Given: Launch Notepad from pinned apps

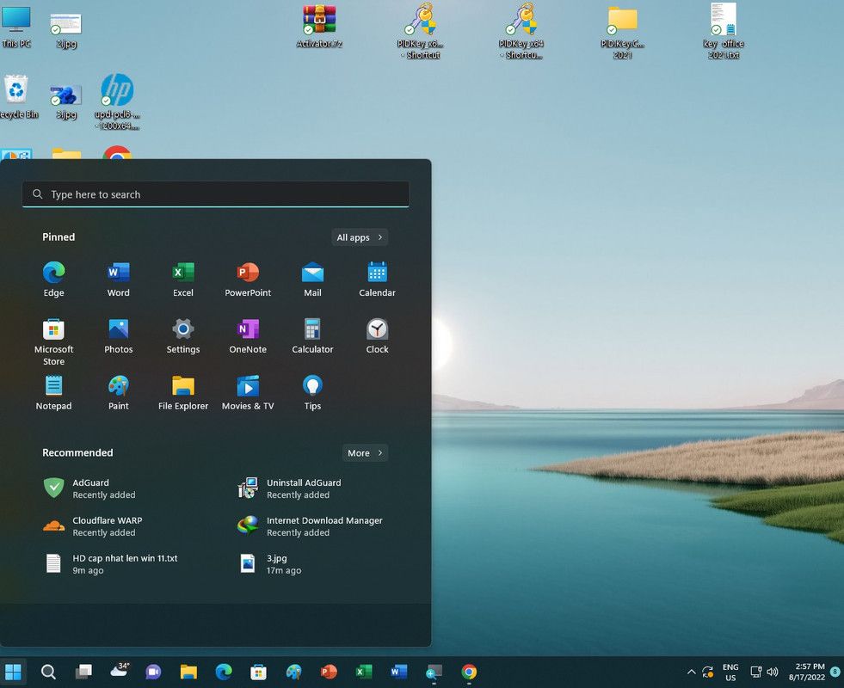Looking at the screenshot, I should 54,393.
